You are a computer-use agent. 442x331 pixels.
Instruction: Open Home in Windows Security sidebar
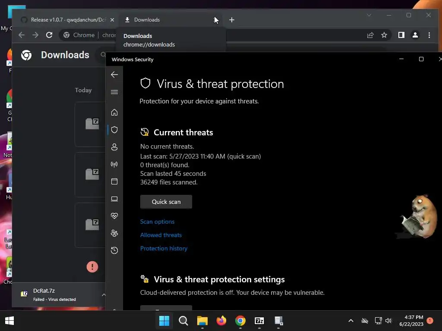114,112
